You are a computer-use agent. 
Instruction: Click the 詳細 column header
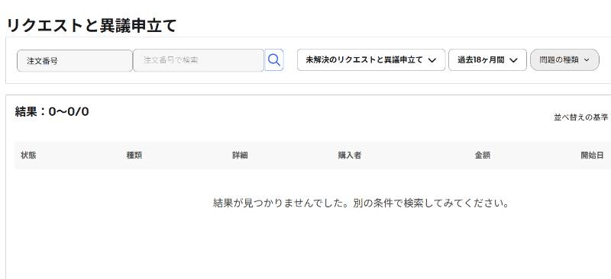(240, 156)
